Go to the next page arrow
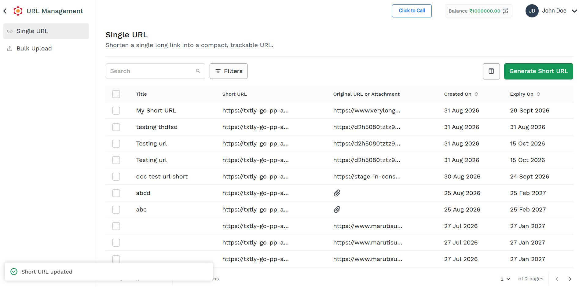 pyautogui.click(x=570, y=279)
